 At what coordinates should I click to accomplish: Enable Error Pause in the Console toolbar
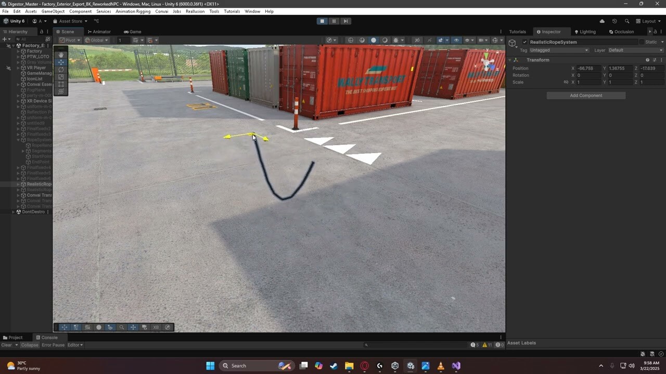click(53, 345)
